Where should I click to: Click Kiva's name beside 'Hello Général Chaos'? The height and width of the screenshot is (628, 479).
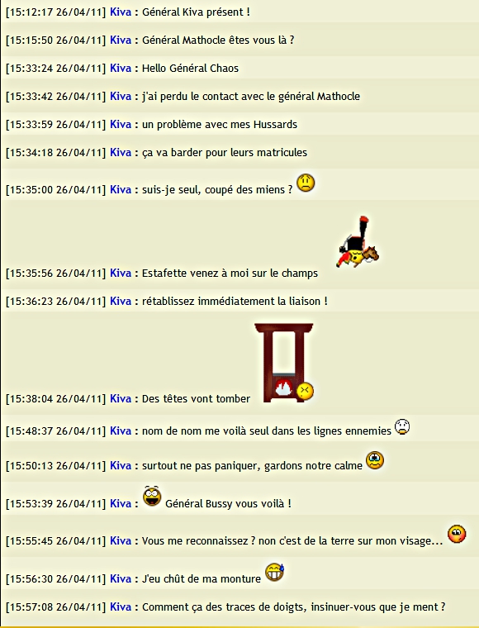click(x=121, y=68)
